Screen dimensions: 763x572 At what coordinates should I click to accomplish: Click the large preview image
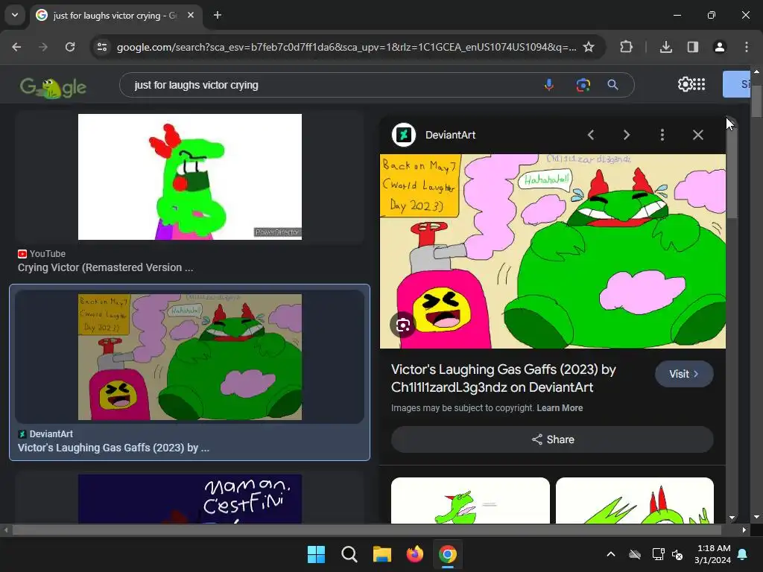tap(553, 251)
